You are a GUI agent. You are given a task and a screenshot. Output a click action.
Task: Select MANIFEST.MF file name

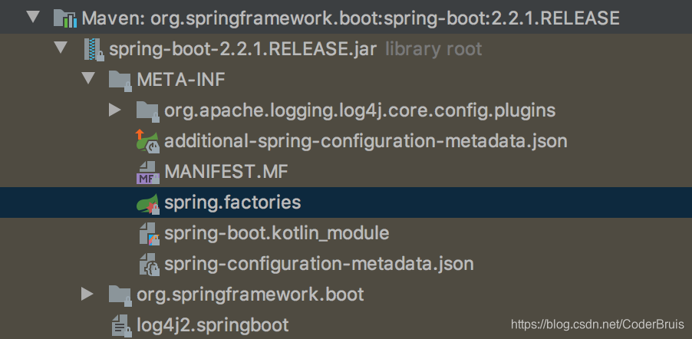pyautogui.click(x=226, y=172)
